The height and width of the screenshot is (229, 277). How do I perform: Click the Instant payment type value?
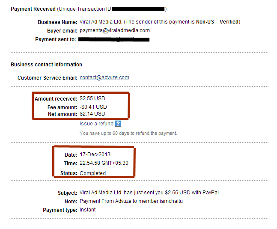click(x=87, y=210)
